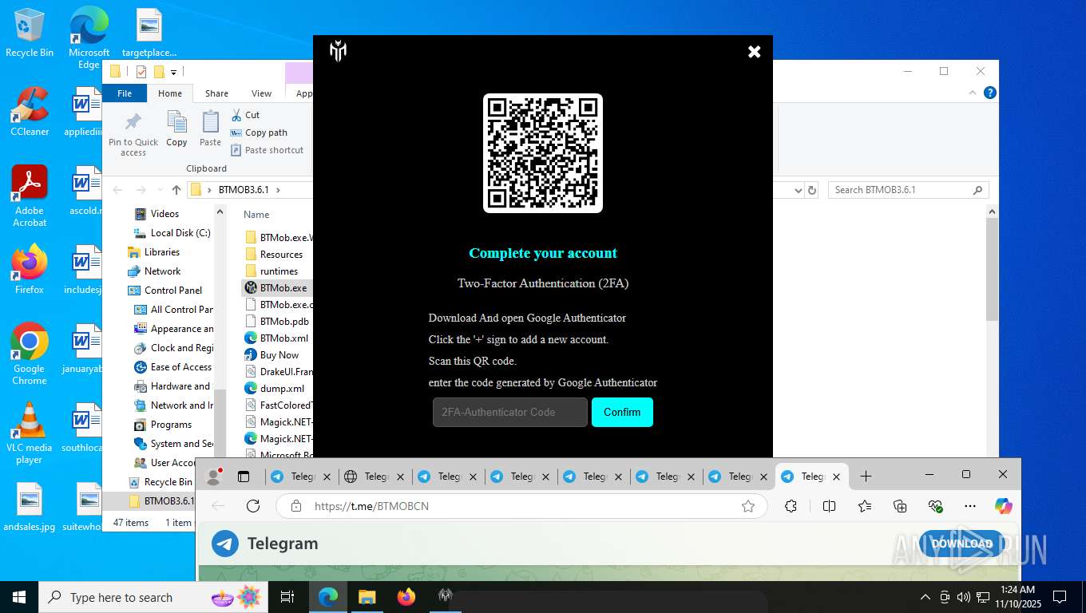Click Copy path in the ribbon

pyautogui.click(x=259, y=132)
